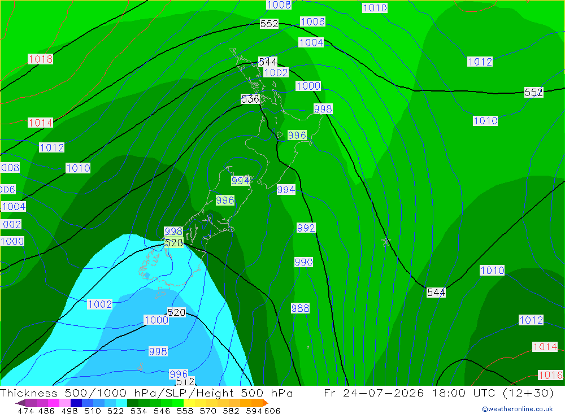Click the Thickness 500/1000 hPa/SLP/Height title
The image size is (565, 414).
(x=146, y=393)
